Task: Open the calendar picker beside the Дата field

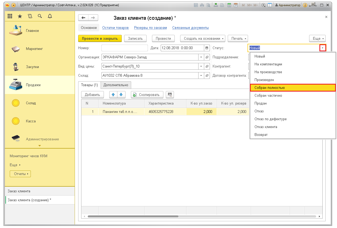Action: 207,48
